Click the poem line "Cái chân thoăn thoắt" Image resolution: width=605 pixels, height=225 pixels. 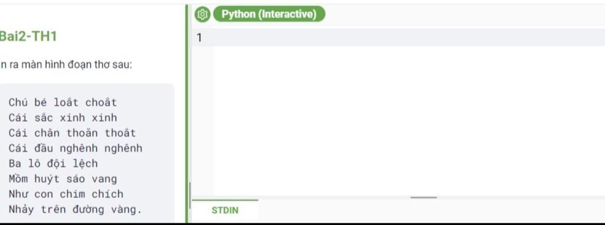pyautogui.click(x=72, y=133)
